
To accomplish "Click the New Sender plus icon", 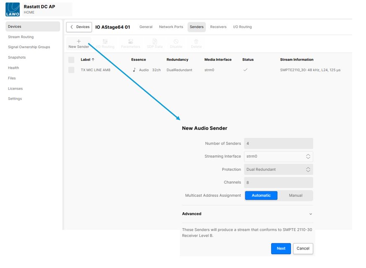I will 78,41.
